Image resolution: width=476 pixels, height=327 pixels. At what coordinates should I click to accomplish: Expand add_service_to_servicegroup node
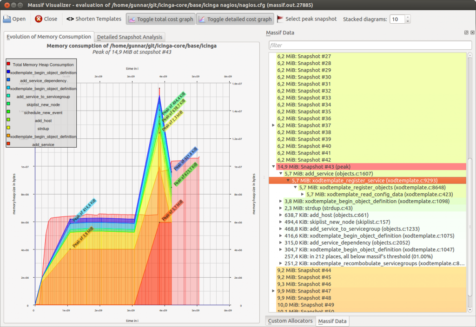pyautogui.click(x=281, y=229)
